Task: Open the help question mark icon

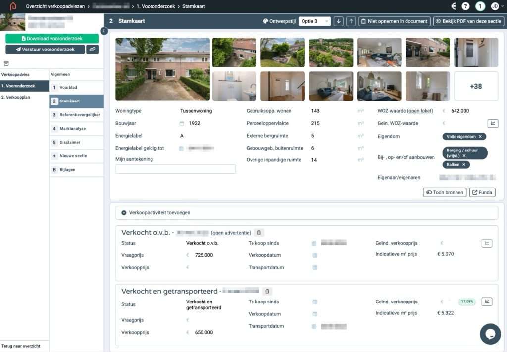Action: (465, 6)
